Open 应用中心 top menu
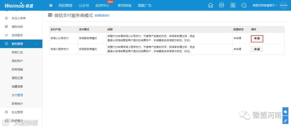Viewport: 291px width, 128px height. [102, 5]
